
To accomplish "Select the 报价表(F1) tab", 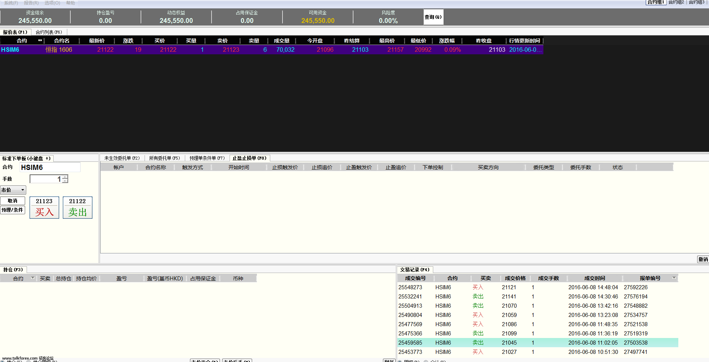I will point(15,32).
